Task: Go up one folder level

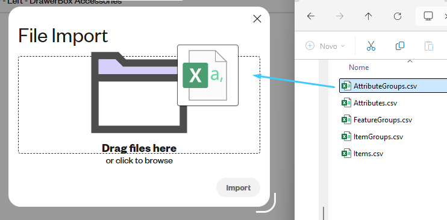Action: [x=369, y=16]
